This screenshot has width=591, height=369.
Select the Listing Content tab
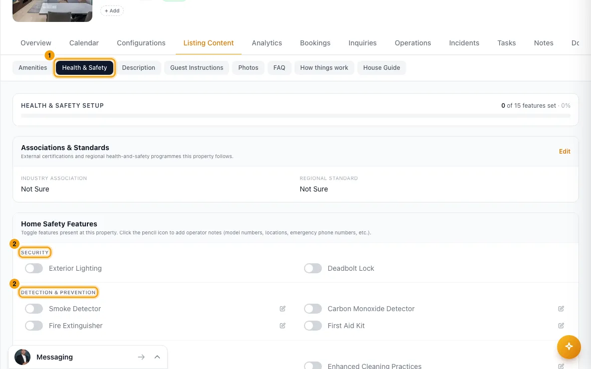point(209,43)
